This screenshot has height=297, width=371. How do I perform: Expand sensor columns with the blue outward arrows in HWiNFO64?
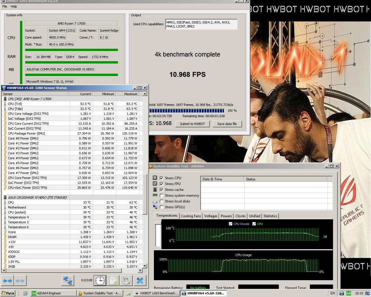pyautogui.click(x=8, y=281)
